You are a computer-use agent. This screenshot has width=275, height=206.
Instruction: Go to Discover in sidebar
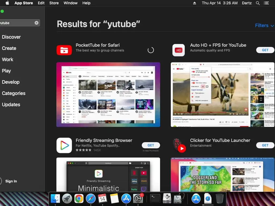pyautogui.click(x=11, y=37)
